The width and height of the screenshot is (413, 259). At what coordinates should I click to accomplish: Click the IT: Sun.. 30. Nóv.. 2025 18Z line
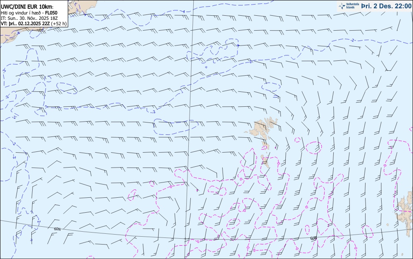tap(29, 18)
